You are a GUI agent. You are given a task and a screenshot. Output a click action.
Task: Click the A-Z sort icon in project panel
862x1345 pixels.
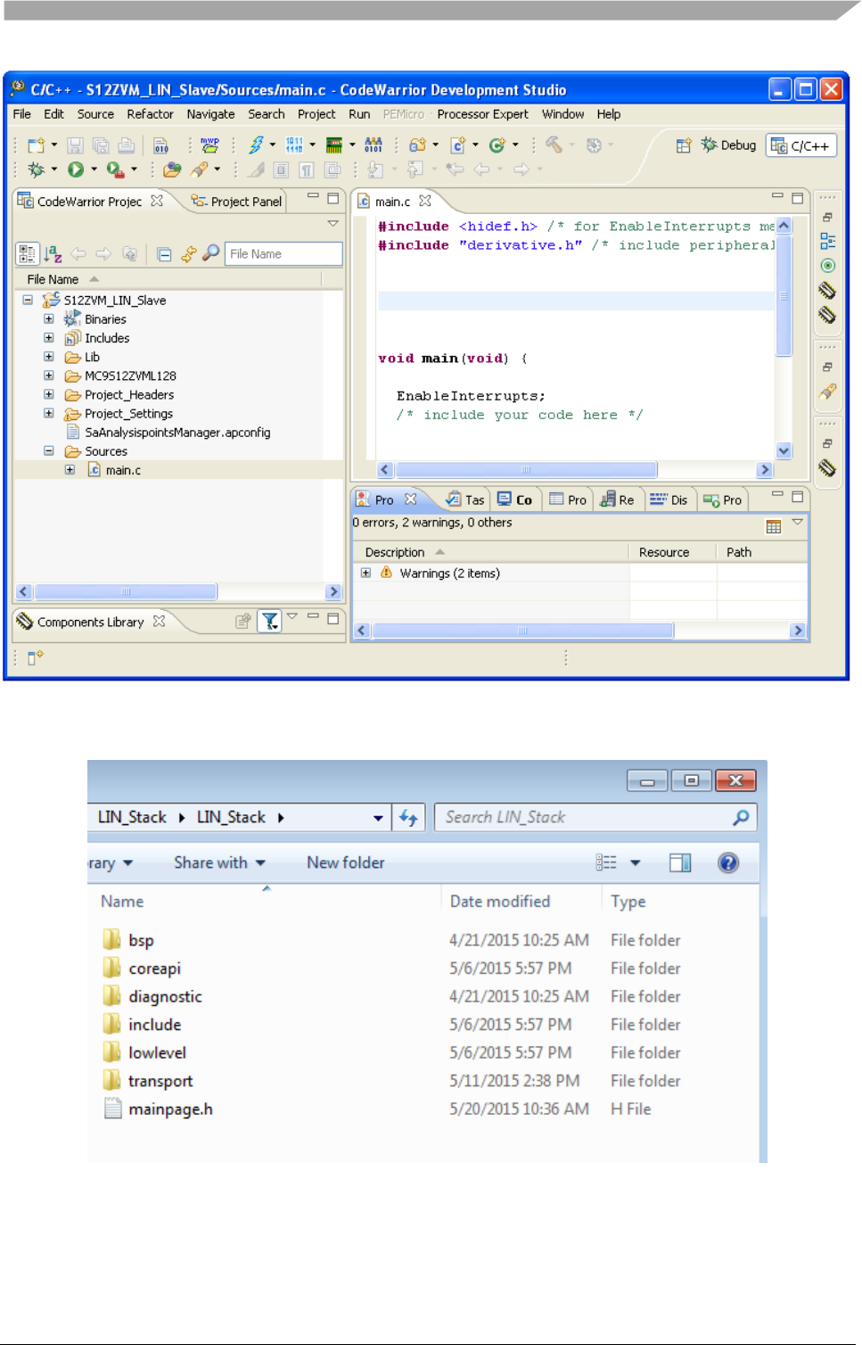(53, 254)
